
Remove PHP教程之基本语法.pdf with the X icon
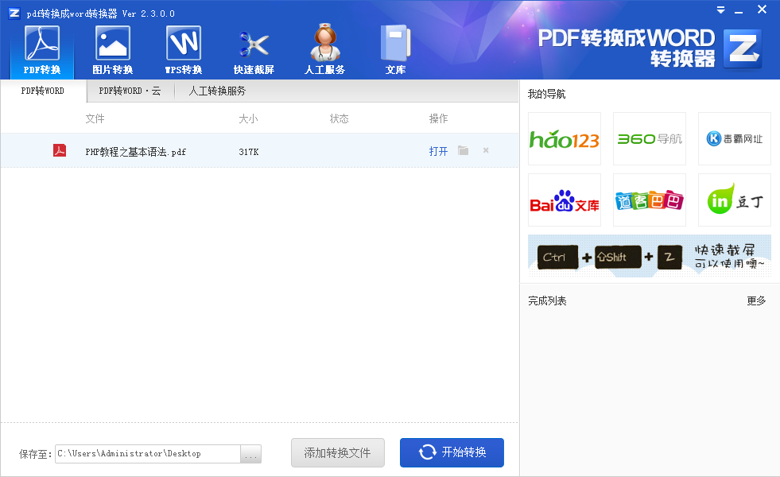[x=486, y=151]
